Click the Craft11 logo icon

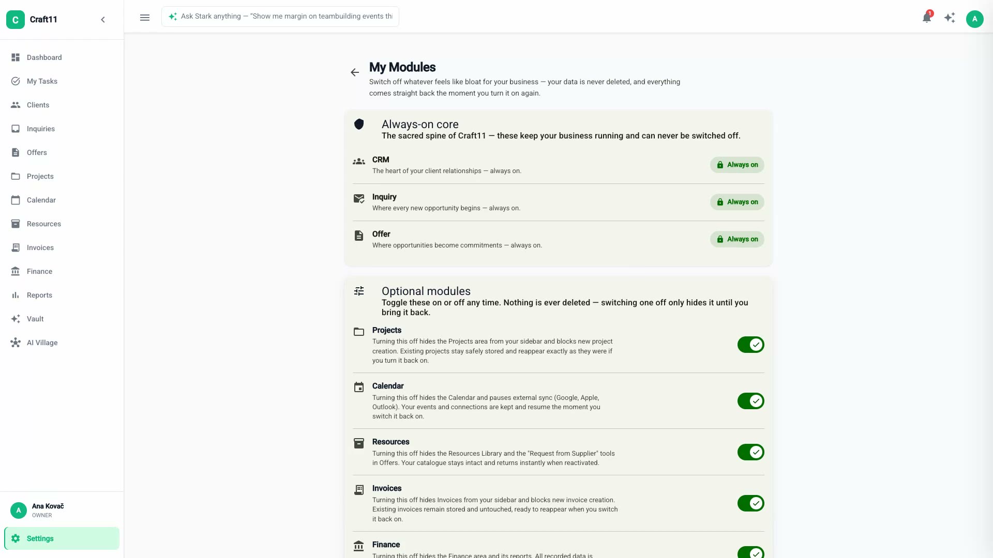(16, 20)
